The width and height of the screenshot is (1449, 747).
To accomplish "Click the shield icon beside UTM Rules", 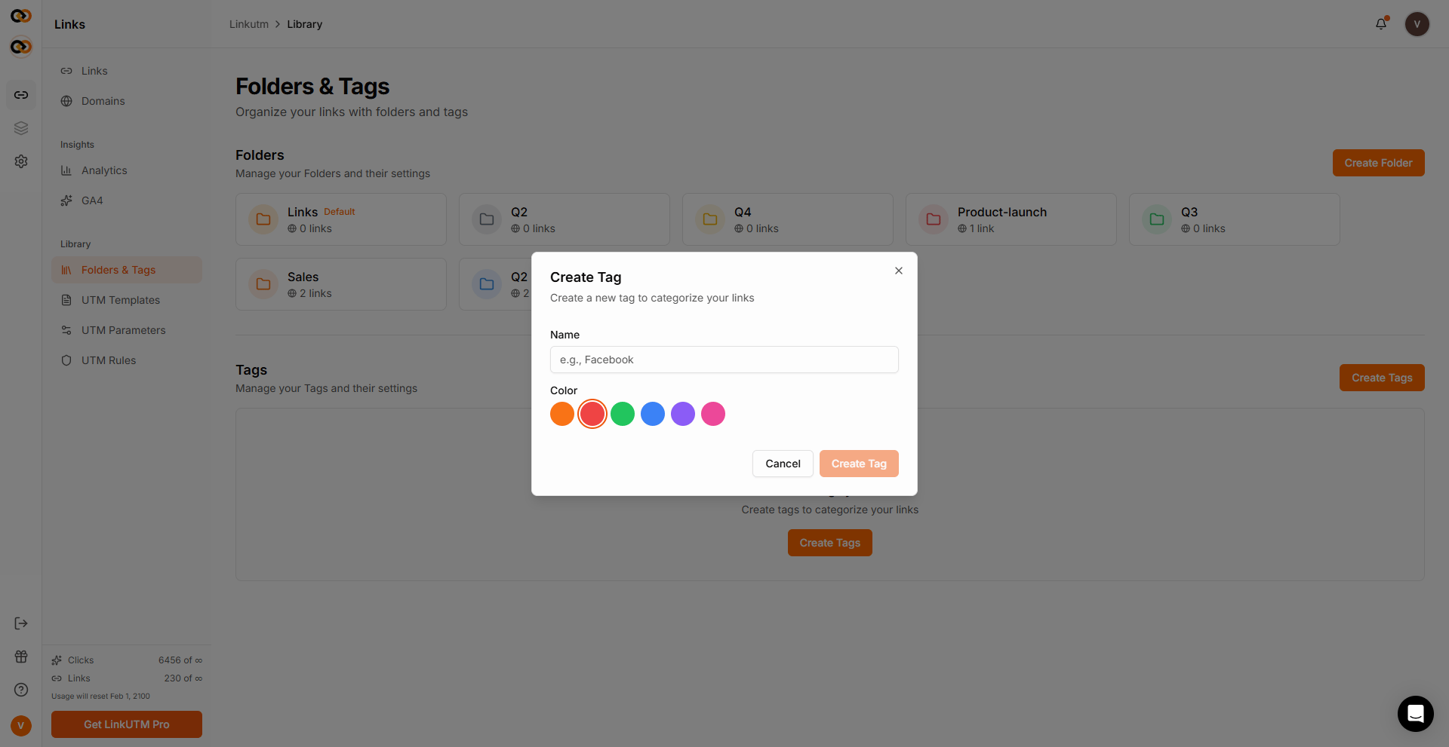I will [66, 360].
